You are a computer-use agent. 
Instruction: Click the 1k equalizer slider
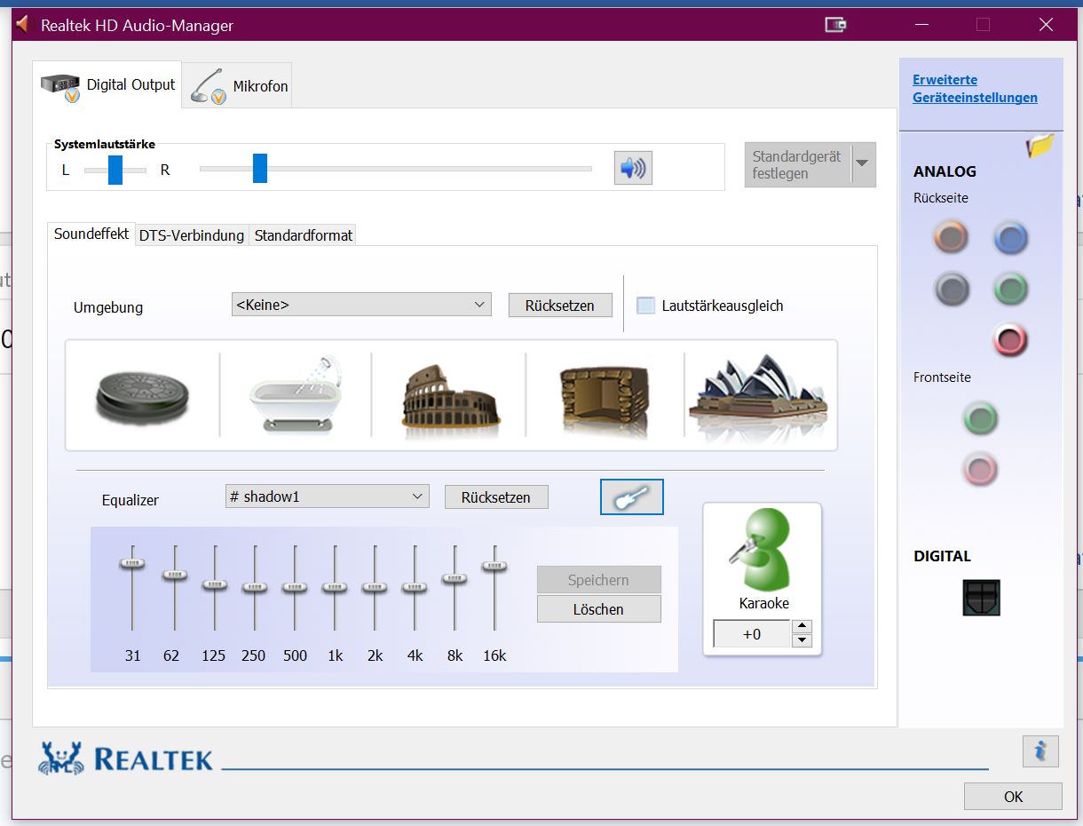point(335,588)
